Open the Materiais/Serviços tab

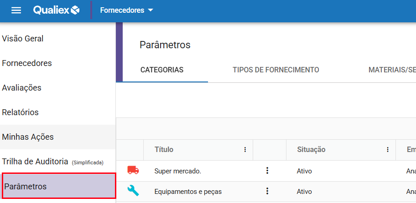[x=392, y=70]
